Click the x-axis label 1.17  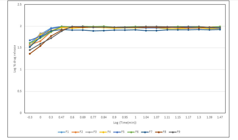(x=188, y=117)
